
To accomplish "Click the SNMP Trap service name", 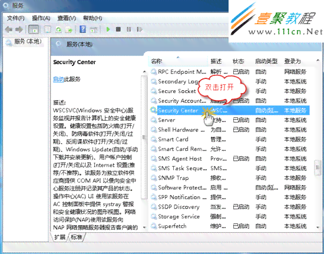I will tap(173, 178).
